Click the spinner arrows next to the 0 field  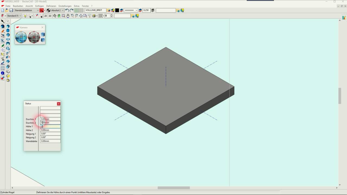pos(112,16)
